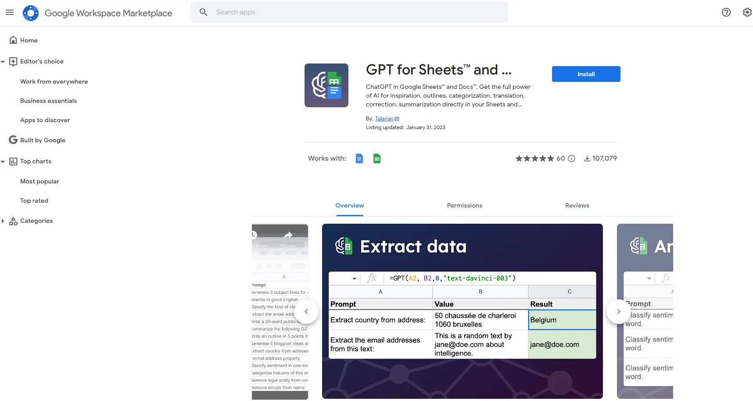Switch to the Permissions tab
This screenshot has width=753, height=401.
[x=464, y=205]
